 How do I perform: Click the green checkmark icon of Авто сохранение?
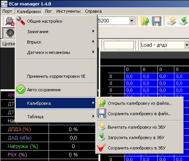[x=21, y=89]
